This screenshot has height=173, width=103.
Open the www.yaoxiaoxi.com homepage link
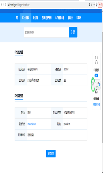(32, 124)
